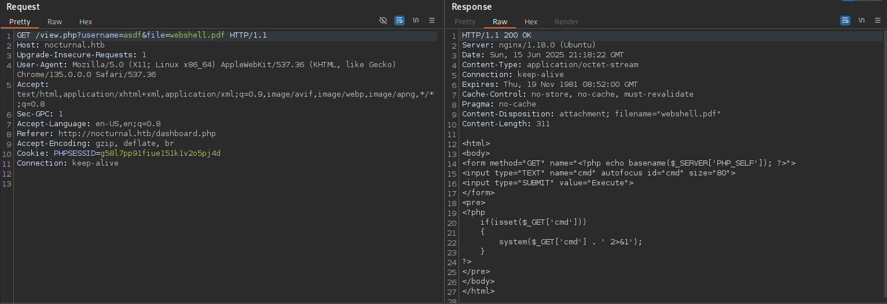Click the "if(isset($_GET['cmd']))" line

[x=534, y=222]
